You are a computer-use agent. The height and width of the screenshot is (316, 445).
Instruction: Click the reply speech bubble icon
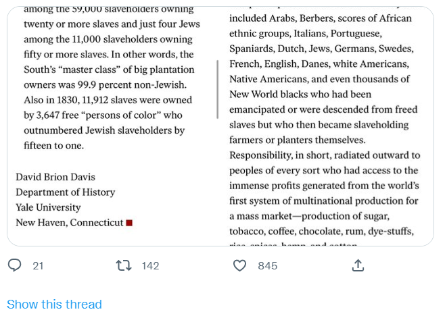click(x=15, y=265)
